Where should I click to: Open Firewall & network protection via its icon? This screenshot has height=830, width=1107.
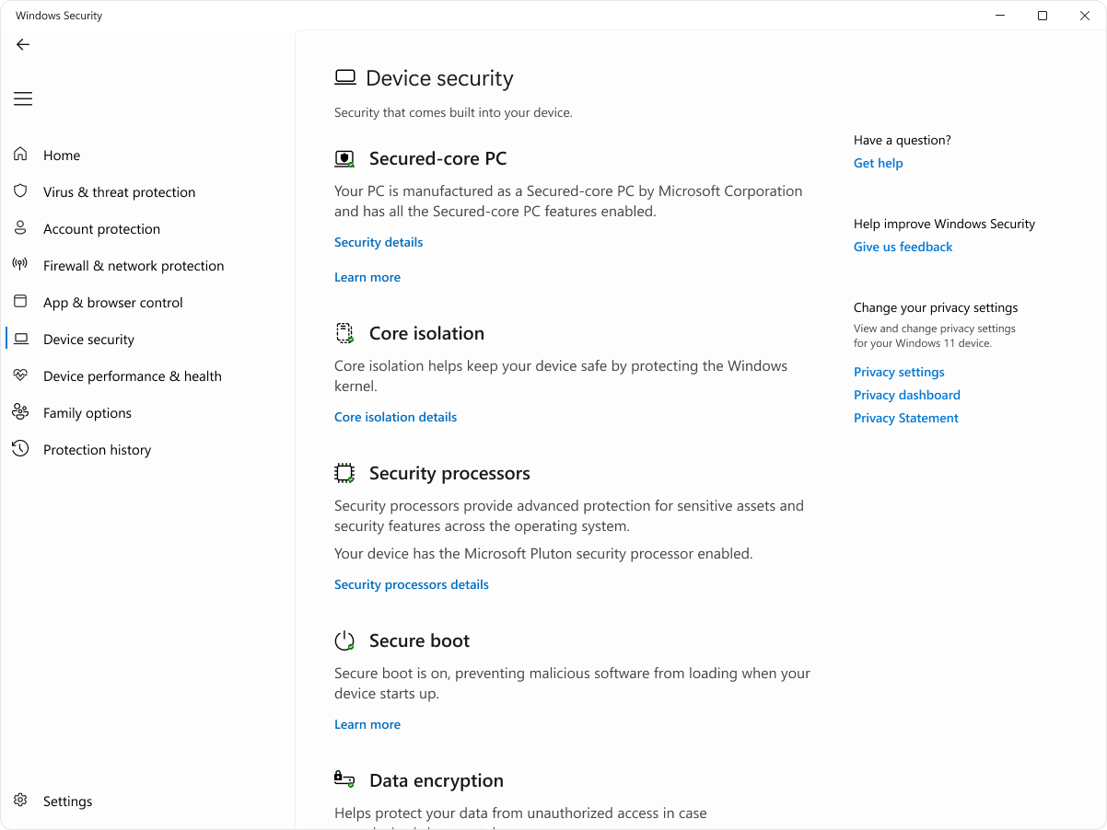(x=20, y=265)
